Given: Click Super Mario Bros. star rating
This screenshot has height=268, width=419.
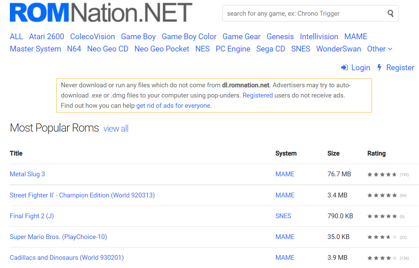Looking at the screenshot, I should pos(382,237).
